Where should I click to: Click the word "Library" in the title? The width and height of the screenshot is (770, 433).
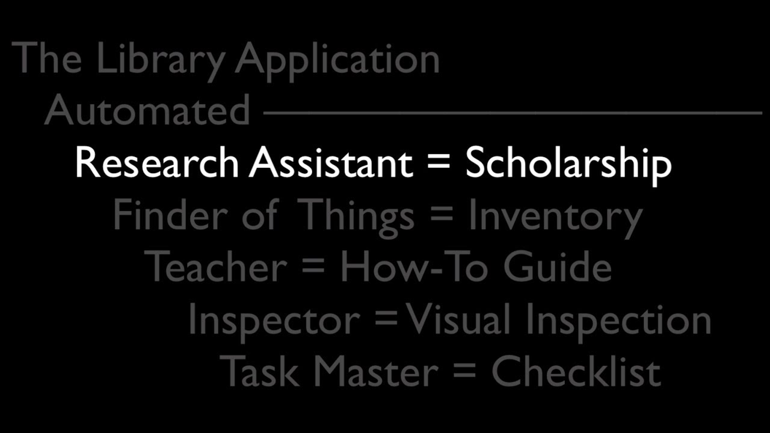point(159,60)
